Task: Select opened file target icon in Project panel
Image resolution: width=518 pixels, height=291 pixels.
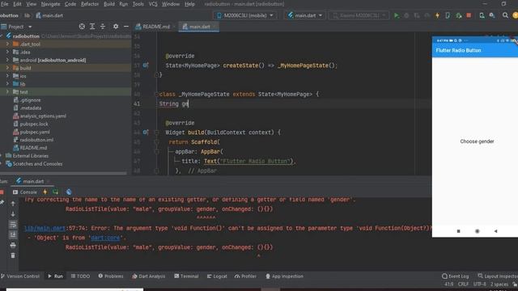Action: point(82,27)
